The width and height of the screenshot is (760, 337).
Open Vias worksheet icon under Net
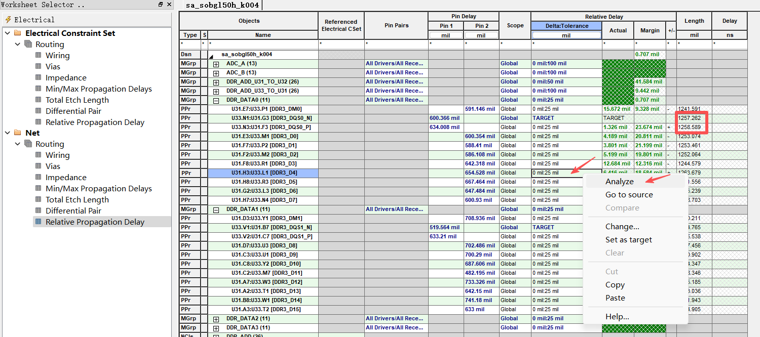(39, 166)
